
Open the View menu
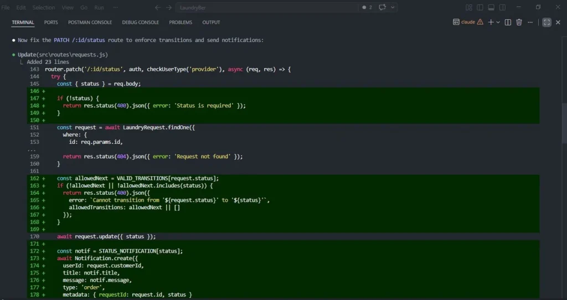point(68,8)
